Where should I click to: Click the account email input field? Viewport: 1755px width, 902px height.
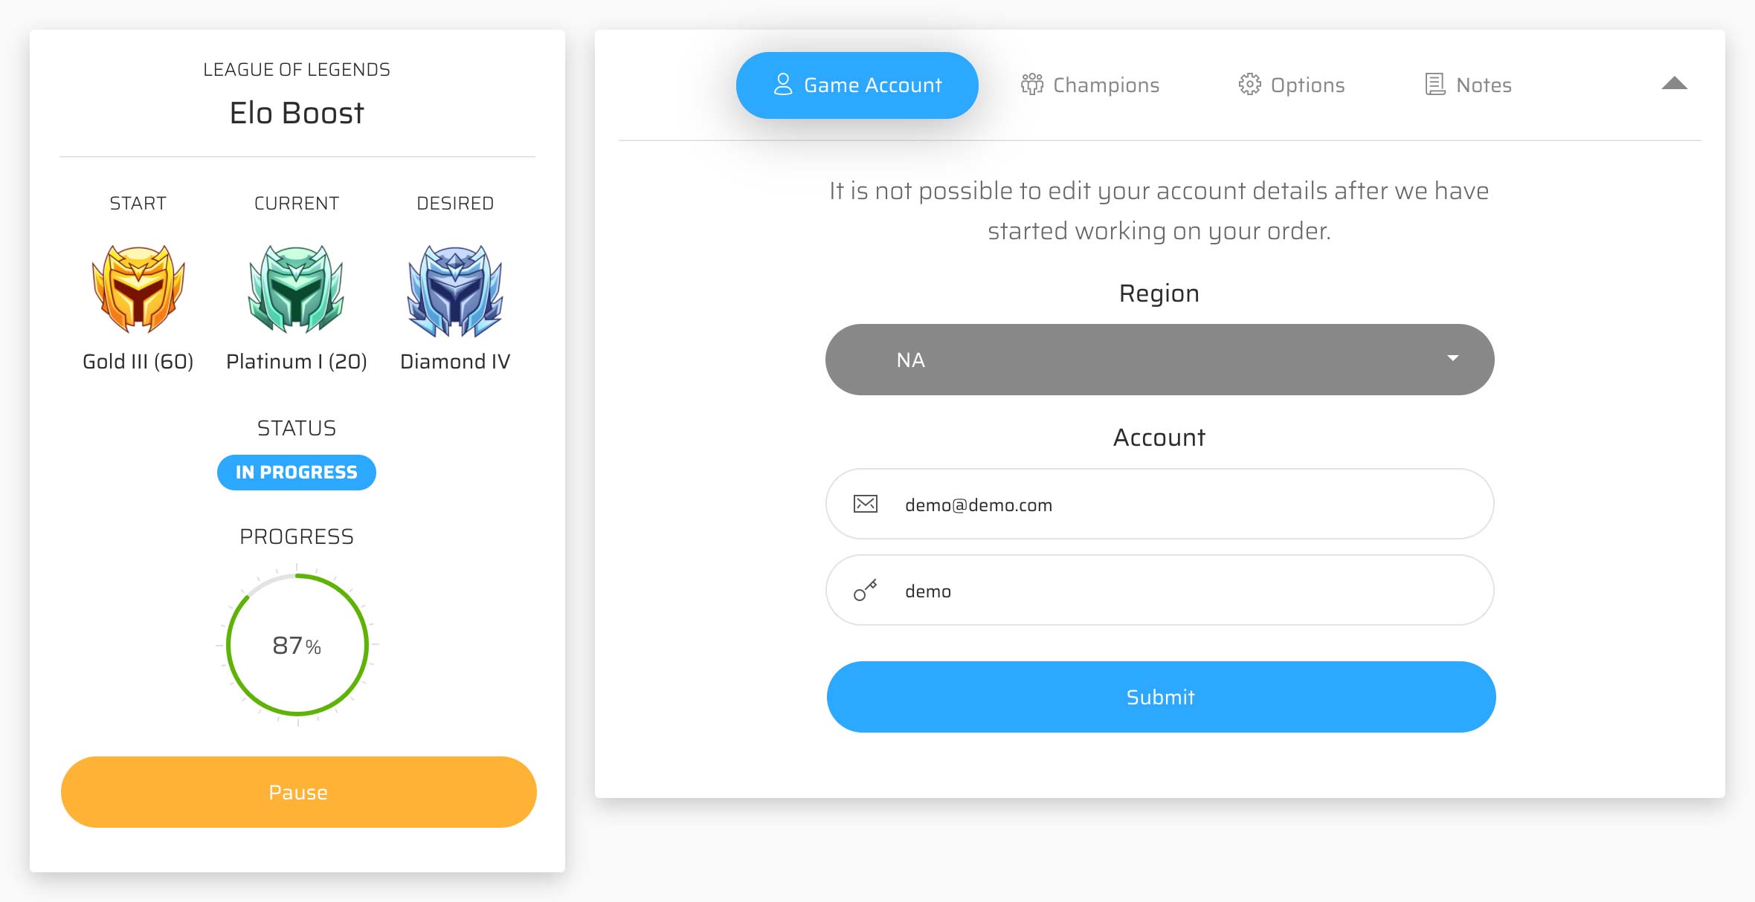(1159, 503)
